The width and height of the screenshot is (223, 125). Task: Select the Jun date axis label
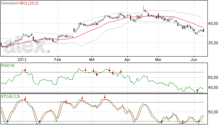point(194,59)
